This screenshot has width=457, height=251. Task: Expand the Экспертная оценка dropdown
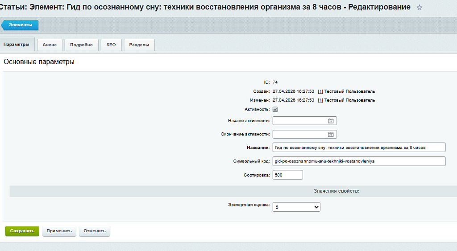296,207
